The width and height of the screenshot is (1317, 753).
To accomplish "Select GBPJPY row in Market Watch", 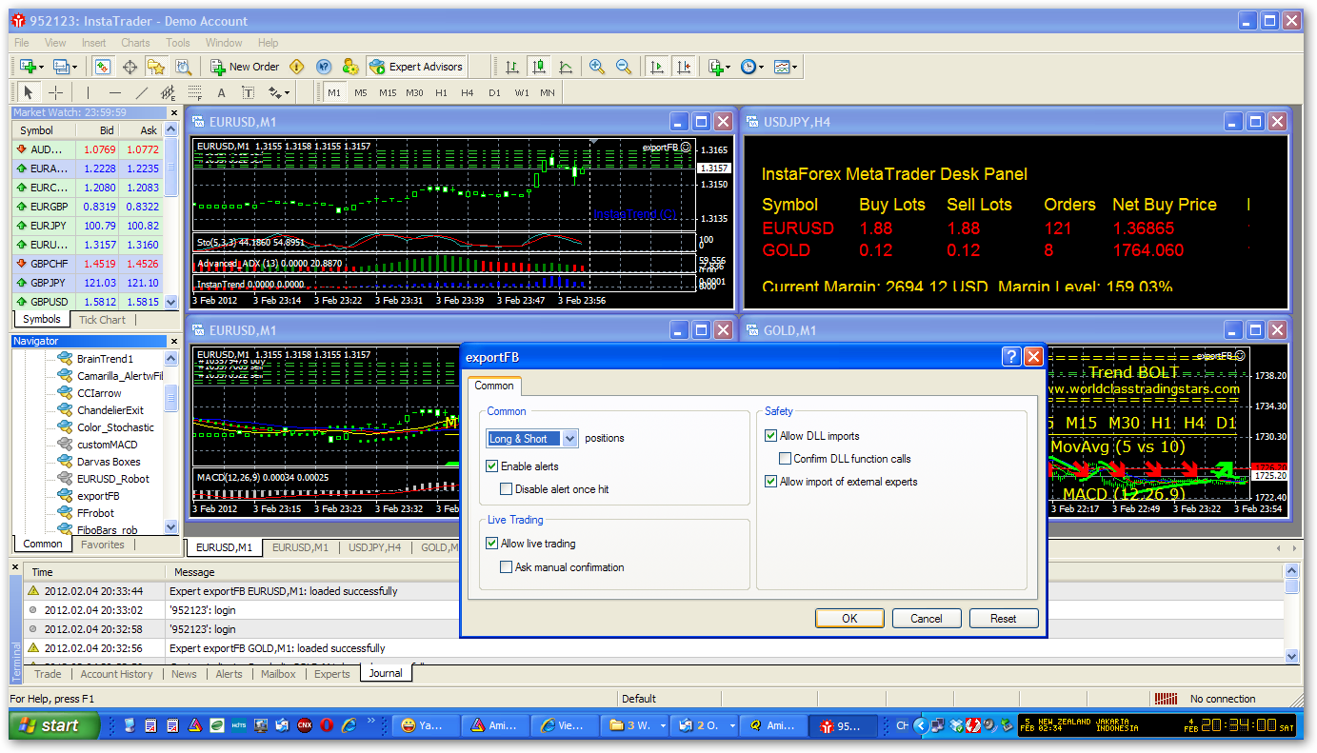I will (88, 283).
